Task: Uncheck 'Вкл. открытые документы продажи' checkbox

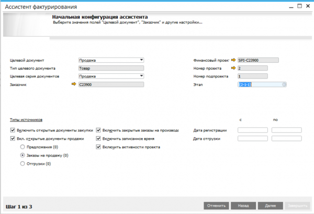Action: tap(12, 139)
